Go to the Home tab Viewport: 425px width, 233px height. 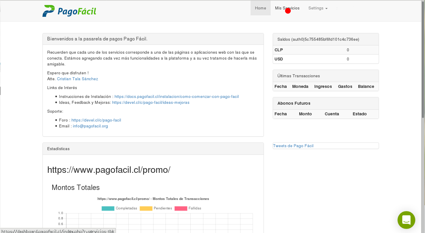(261, 8)
